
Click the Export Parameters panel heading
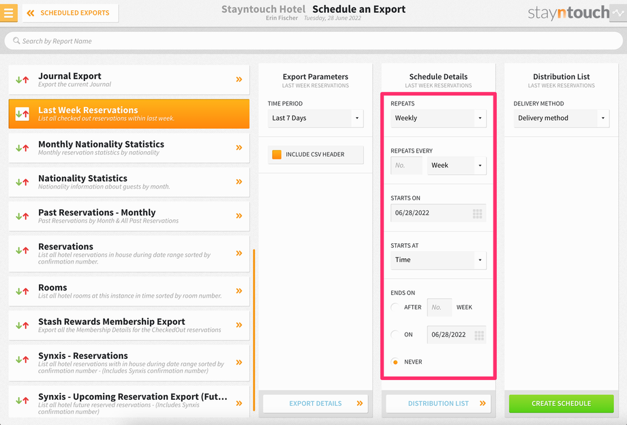coord(316,77)
